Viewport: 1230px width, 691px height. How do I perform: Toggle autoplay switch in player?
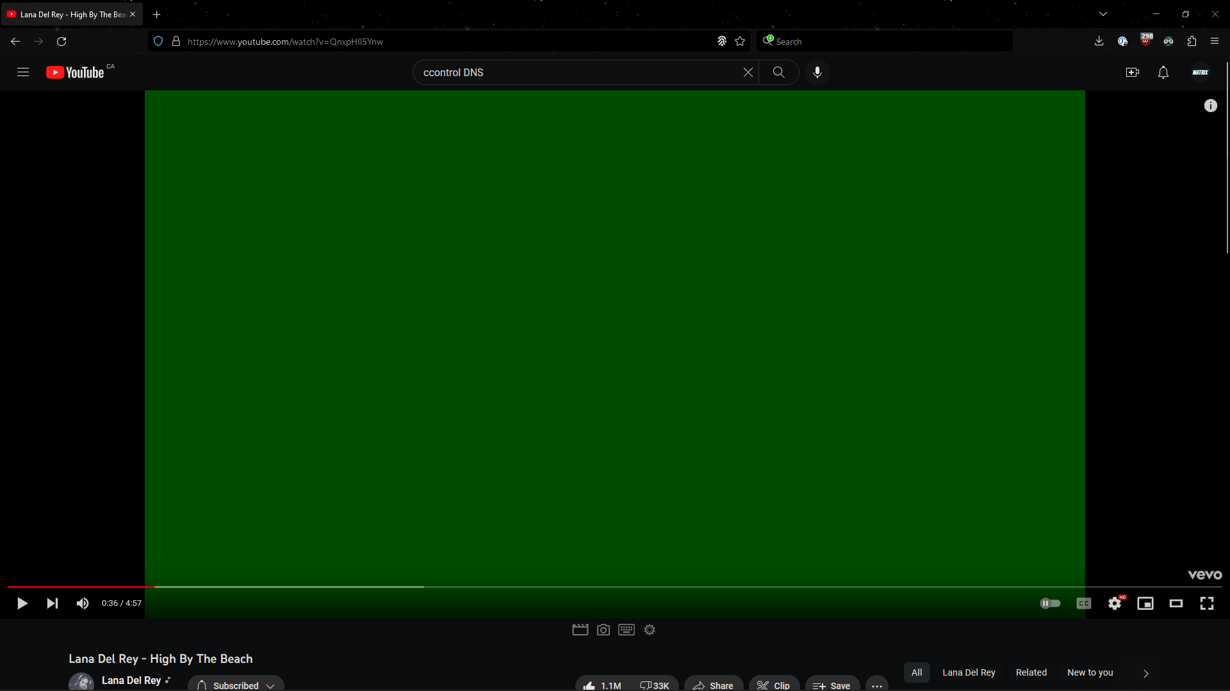1050,603
